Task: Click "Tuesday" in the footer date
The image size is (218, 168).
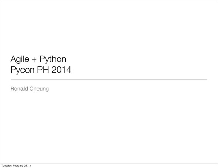Action: click(x=6, y=165)
